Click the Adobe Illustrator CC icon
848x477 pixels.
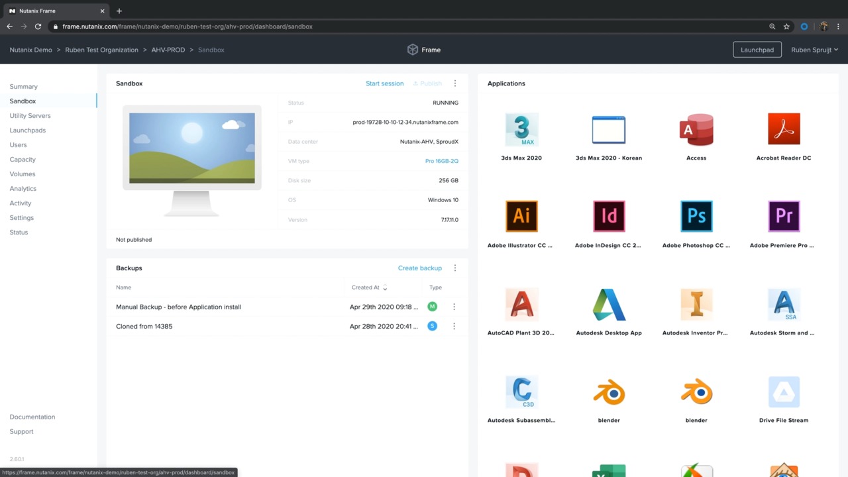pyautogui.click(x=521, y=217)
